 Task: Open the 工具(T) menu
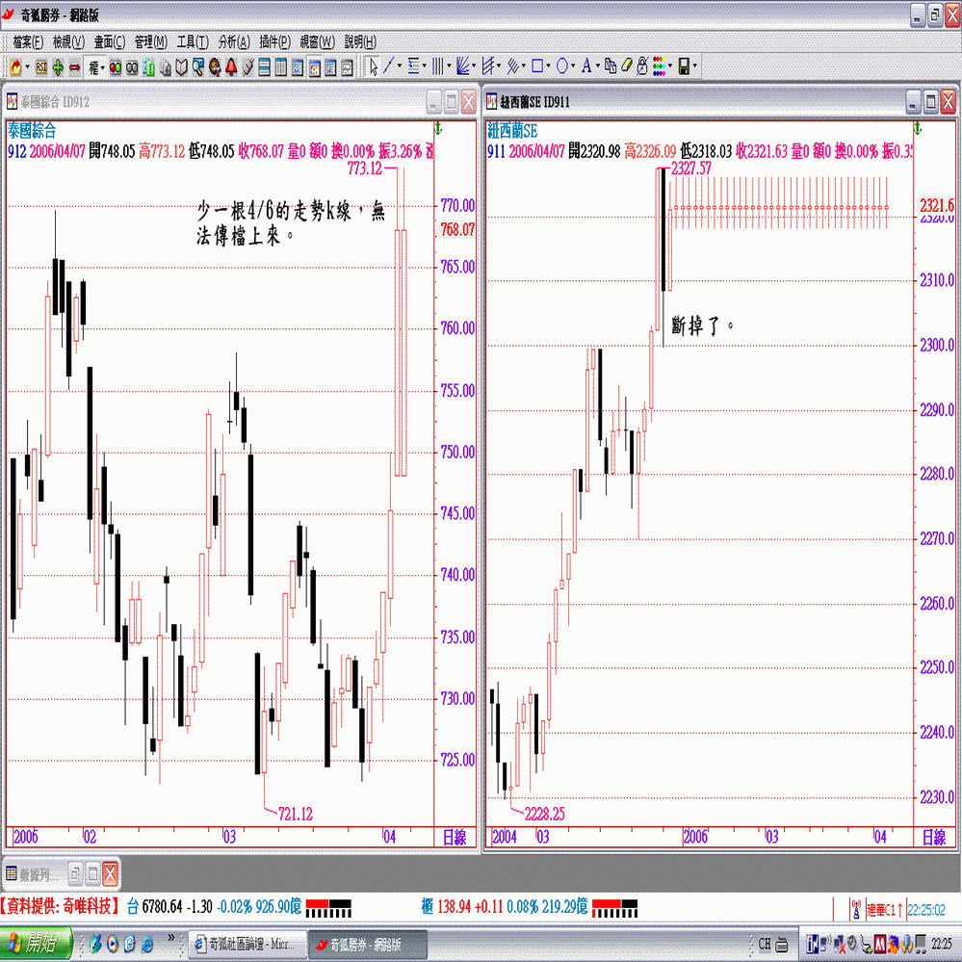[x=193, y=42]
